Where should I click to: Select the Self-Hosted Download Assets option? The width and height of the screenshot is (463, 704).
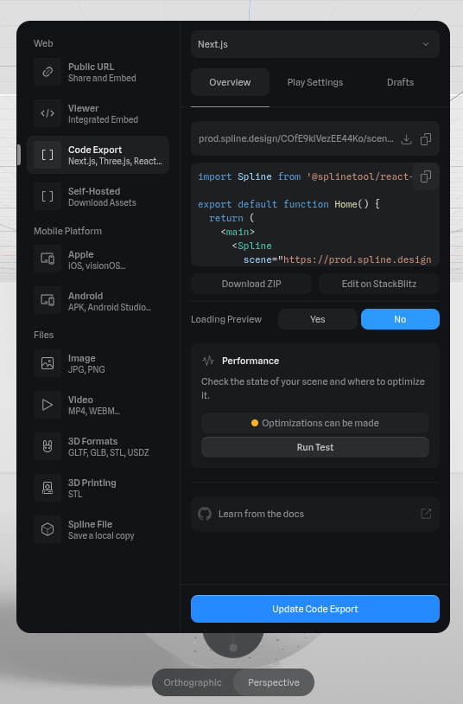[x=98, y=196]
